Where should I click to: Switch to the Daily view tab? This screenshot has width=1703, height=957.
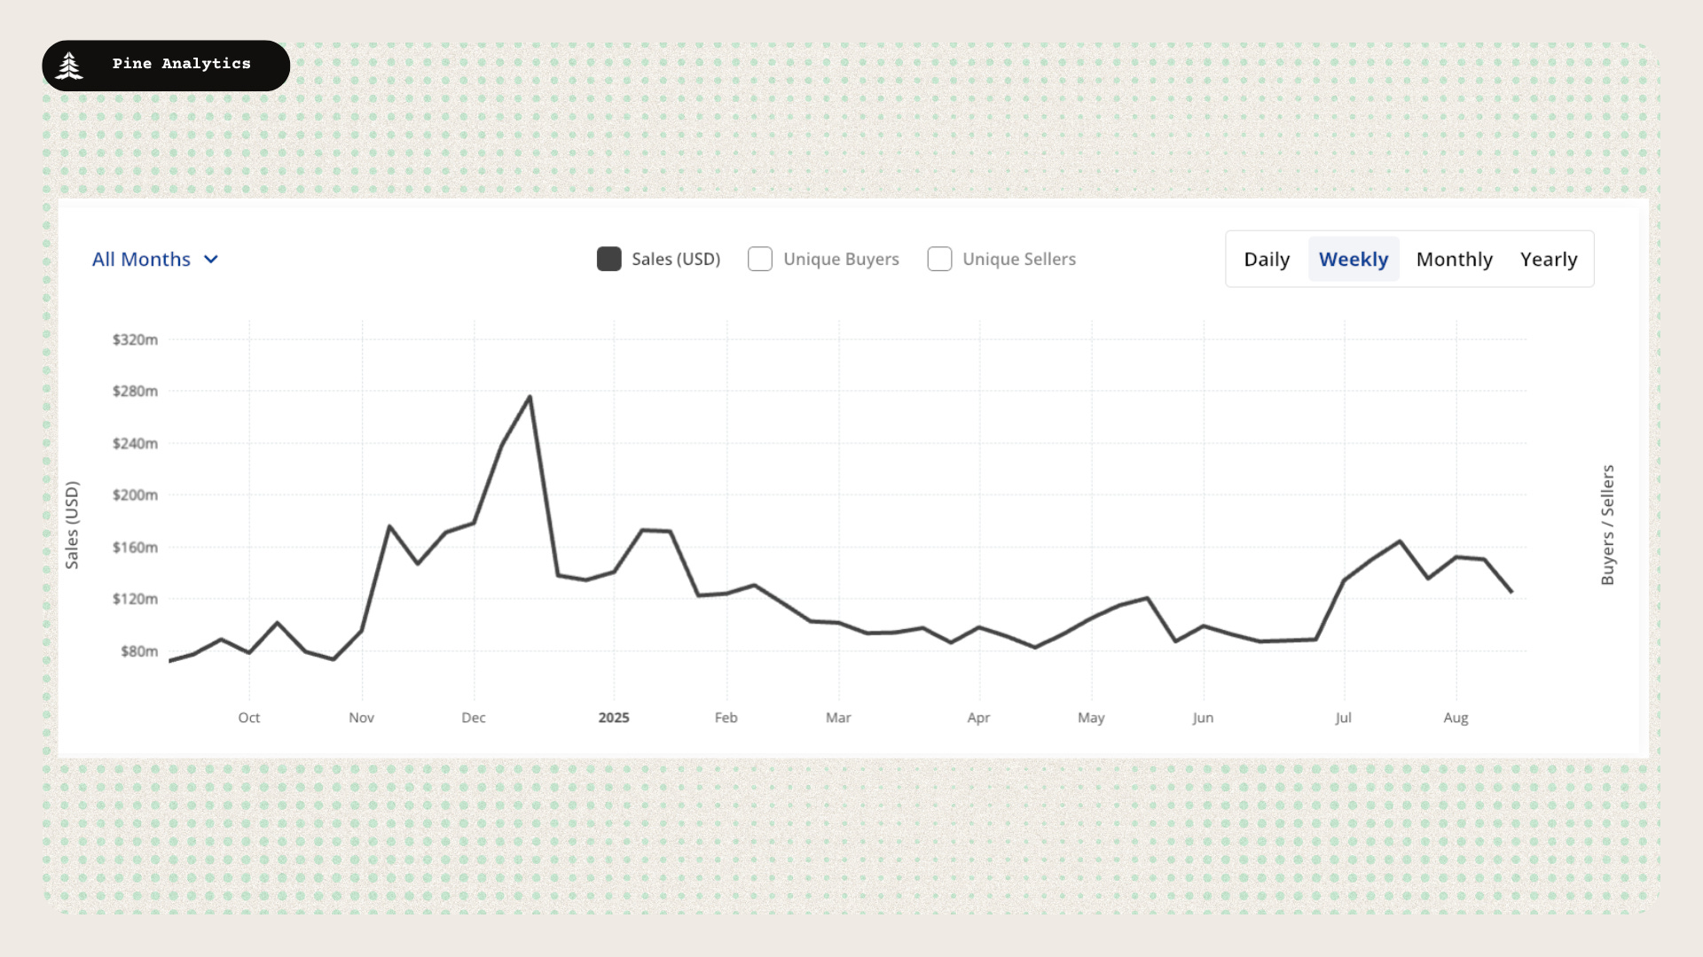[x=1267, y=259]
